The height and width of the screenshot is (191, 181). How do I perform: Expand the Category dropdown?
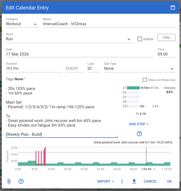point(35,24)
